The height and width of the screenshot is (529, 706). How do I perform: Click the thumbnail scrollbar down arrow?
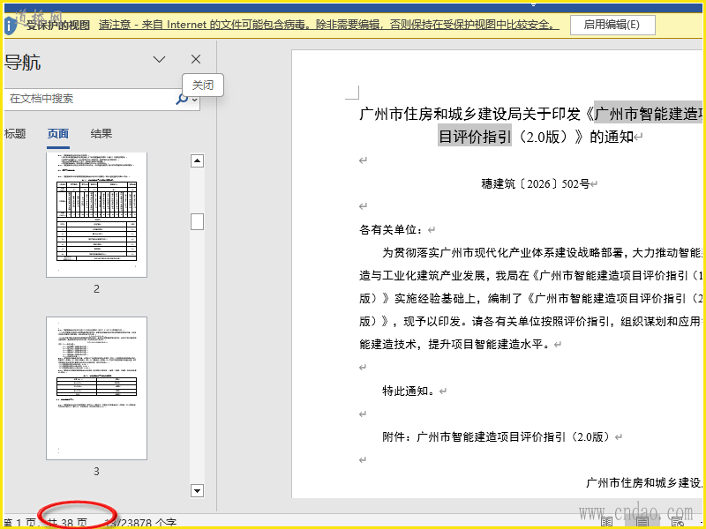tap(197, 490)
